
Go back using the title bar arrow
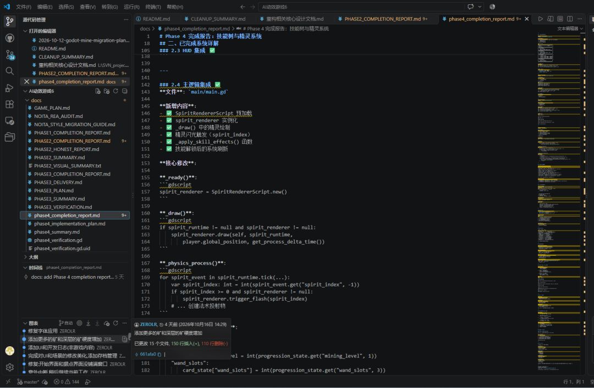[x=243, y=7]
